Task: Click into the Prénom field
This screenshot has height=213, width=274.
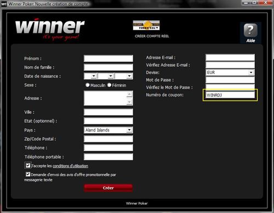Action: [x=109, y=59]
